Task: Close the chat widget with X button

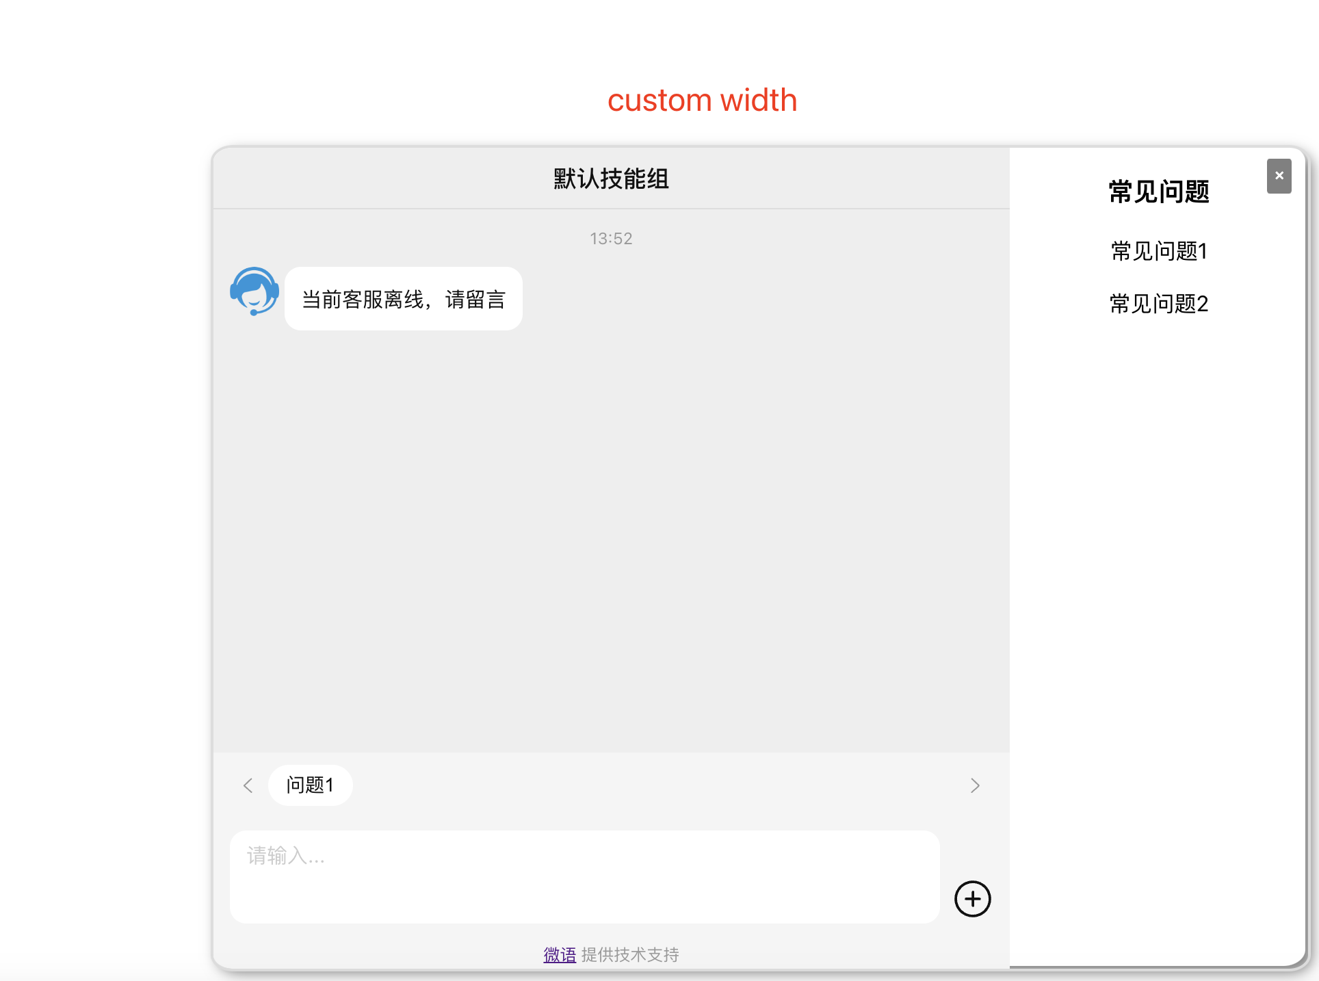Action: [1279, 176]
